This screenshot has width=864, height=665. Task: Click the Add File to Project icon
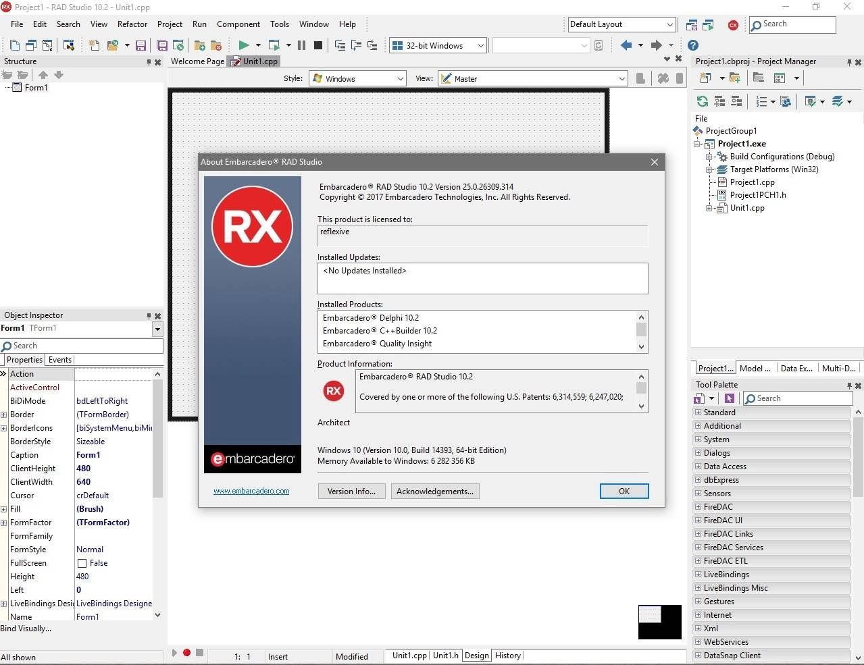pyautogui.click(x=199, y=45)
